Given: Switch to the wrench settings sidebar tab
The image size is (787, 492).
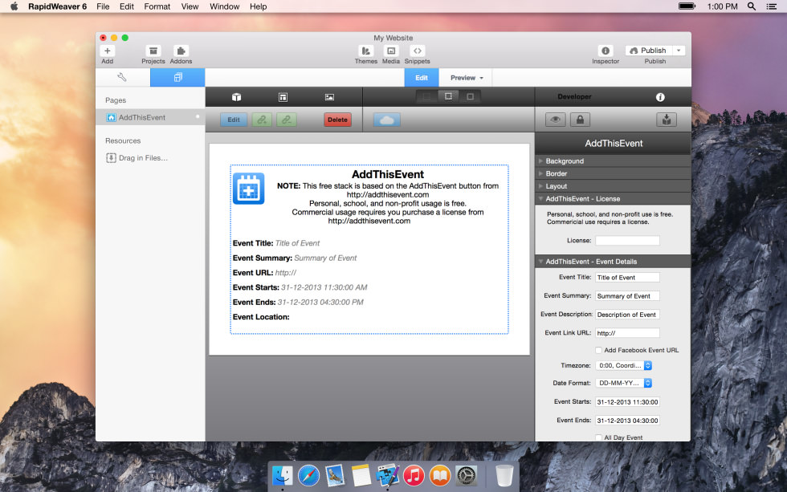Looking at the screenshot, I should [x=122, y=77].
